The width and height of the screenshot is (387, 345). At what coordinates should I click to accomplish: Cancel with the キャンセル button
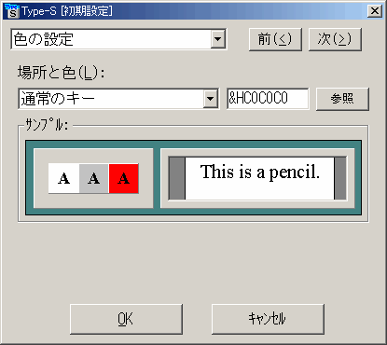[268, 319]
